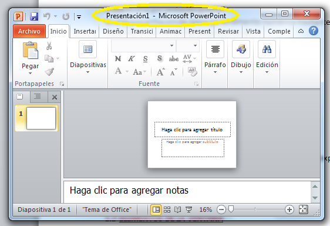
Task: Clear all formatting with the eraser icon
Action: point(192,72)
